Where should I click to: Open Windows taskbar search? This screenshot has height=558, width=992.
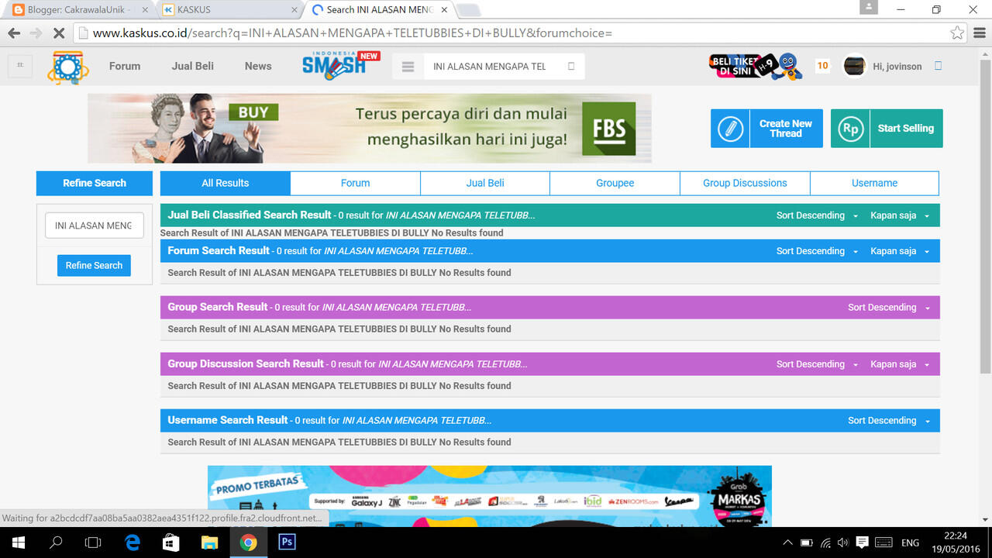56,542
